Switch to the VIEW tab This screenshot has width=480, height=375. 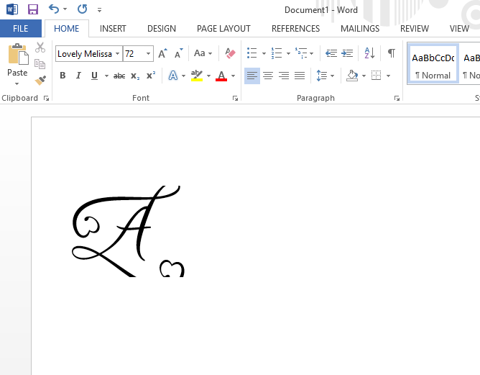(459, 29)
